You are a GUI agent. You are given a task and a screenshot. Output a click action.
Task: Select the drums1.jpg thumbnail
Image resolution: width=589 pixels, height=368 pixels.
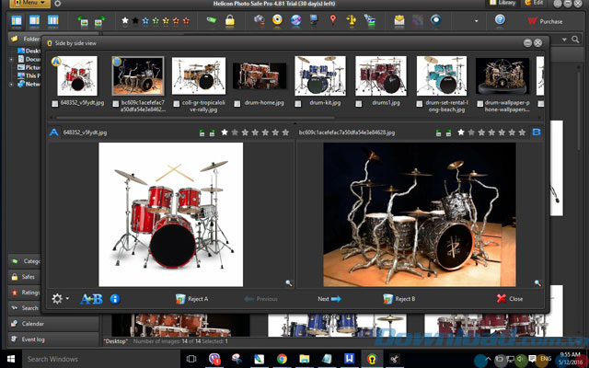pyautogui.click(x=381, y=75)
